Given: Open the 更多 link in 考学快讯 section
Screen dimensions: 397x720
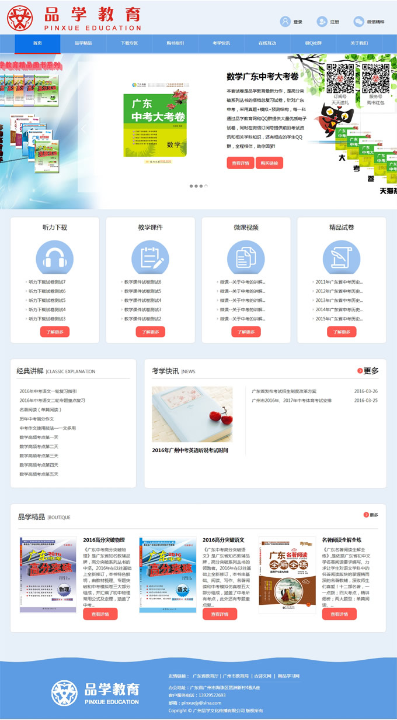Looking at the screenshot, I should pos(368,371).
